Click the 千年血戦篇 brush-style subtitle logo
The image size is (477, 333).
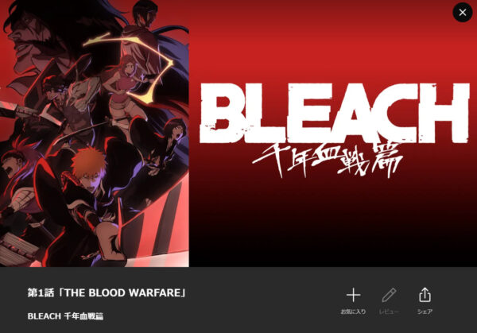click(328, 160)
